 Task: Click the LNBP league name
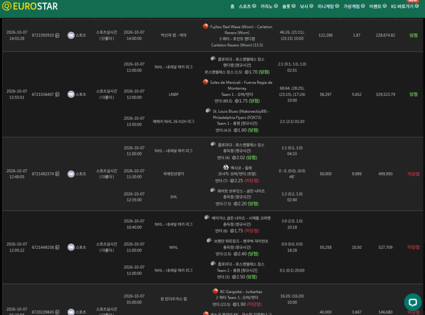tap(174, 94)
